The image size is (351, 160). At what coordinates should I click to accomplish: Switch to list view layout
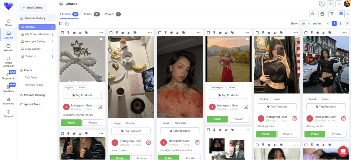[347, 14]
